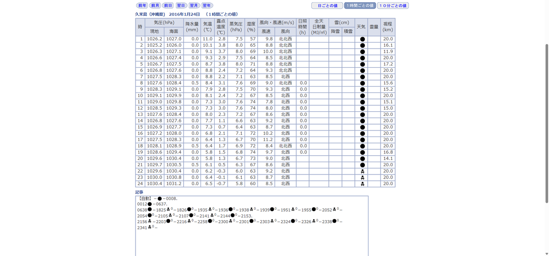Switch to the 日ごとの値 tab

point(327,5)
